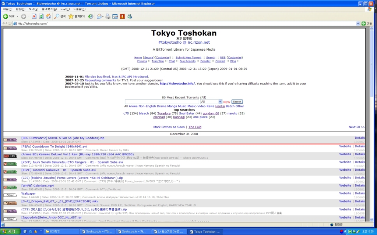Go to the Home page icon
The image size is (377, 235).
coord(49,16)
